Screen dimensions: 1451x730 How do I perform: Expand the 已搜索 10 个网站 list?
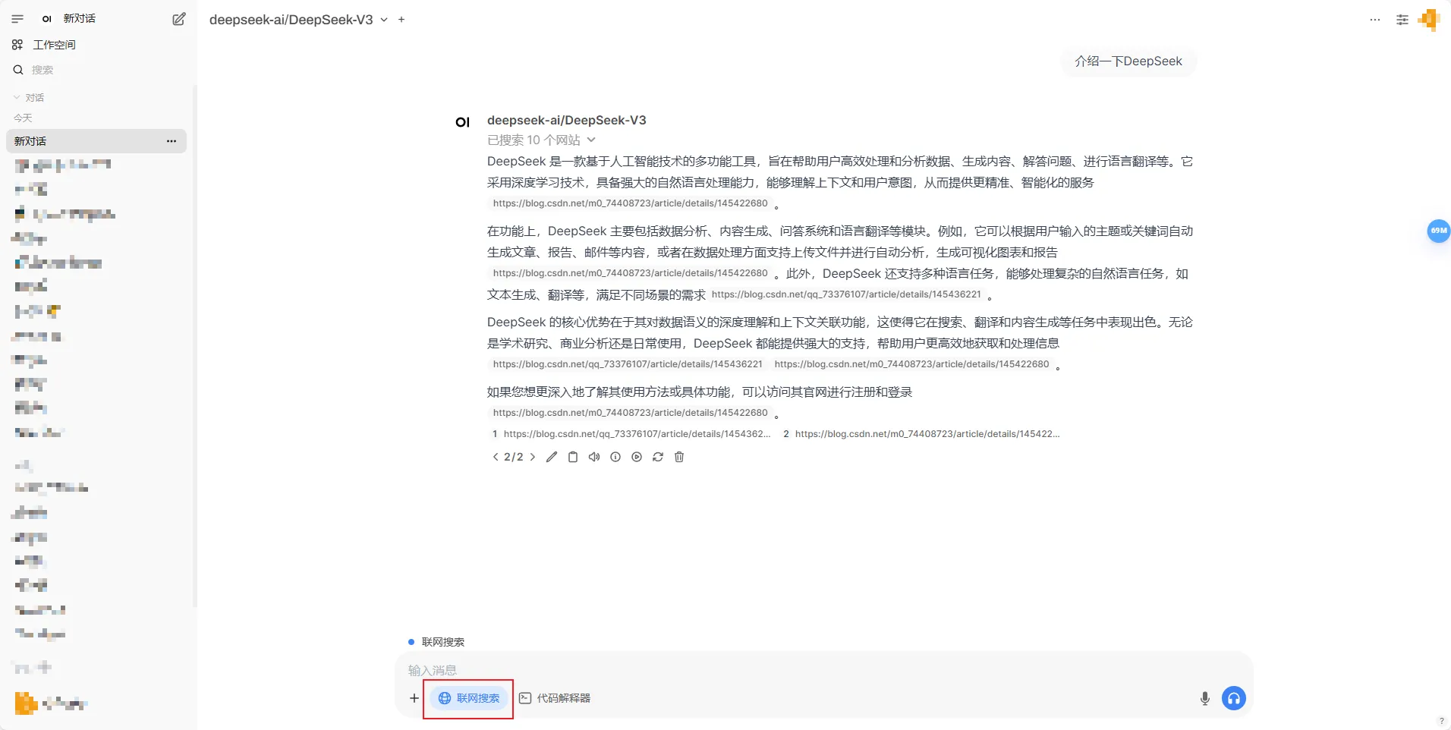541,140
